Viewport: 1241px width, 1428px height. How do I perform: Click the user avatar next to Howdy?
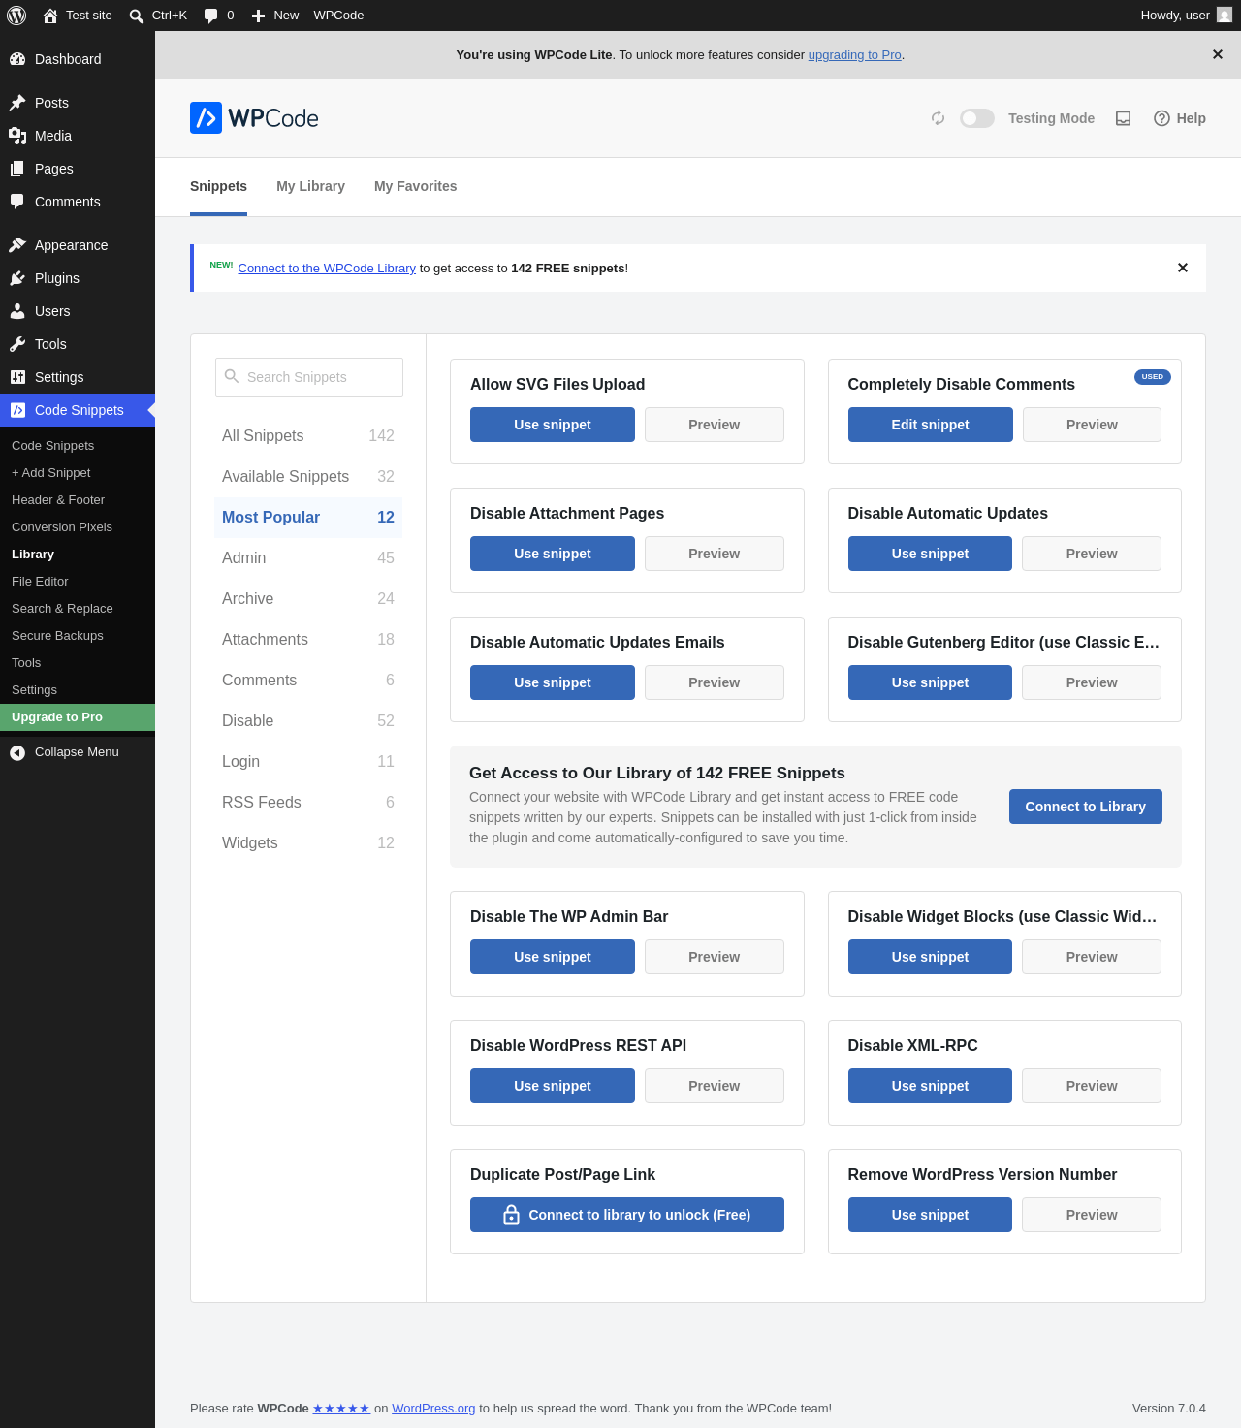tap(1225, 16)
